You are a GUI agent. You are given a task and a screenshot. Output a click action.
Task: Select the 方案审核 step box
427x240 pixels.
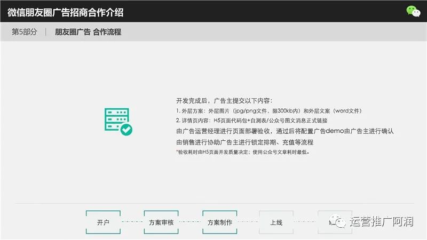(x=161, y=222)
